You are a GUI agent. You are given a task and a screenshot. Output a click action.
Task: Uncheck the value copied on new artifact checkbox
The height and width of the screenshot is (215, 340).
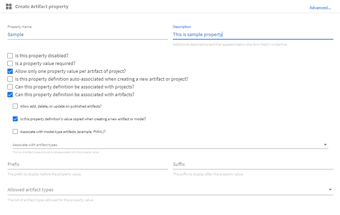[15, 119]
